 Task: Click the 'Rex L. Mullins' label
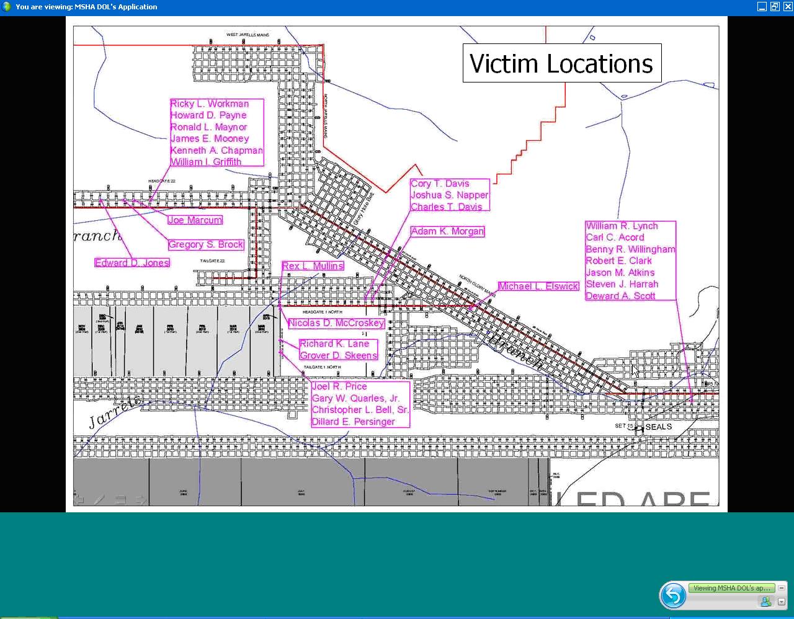point(313,266)
